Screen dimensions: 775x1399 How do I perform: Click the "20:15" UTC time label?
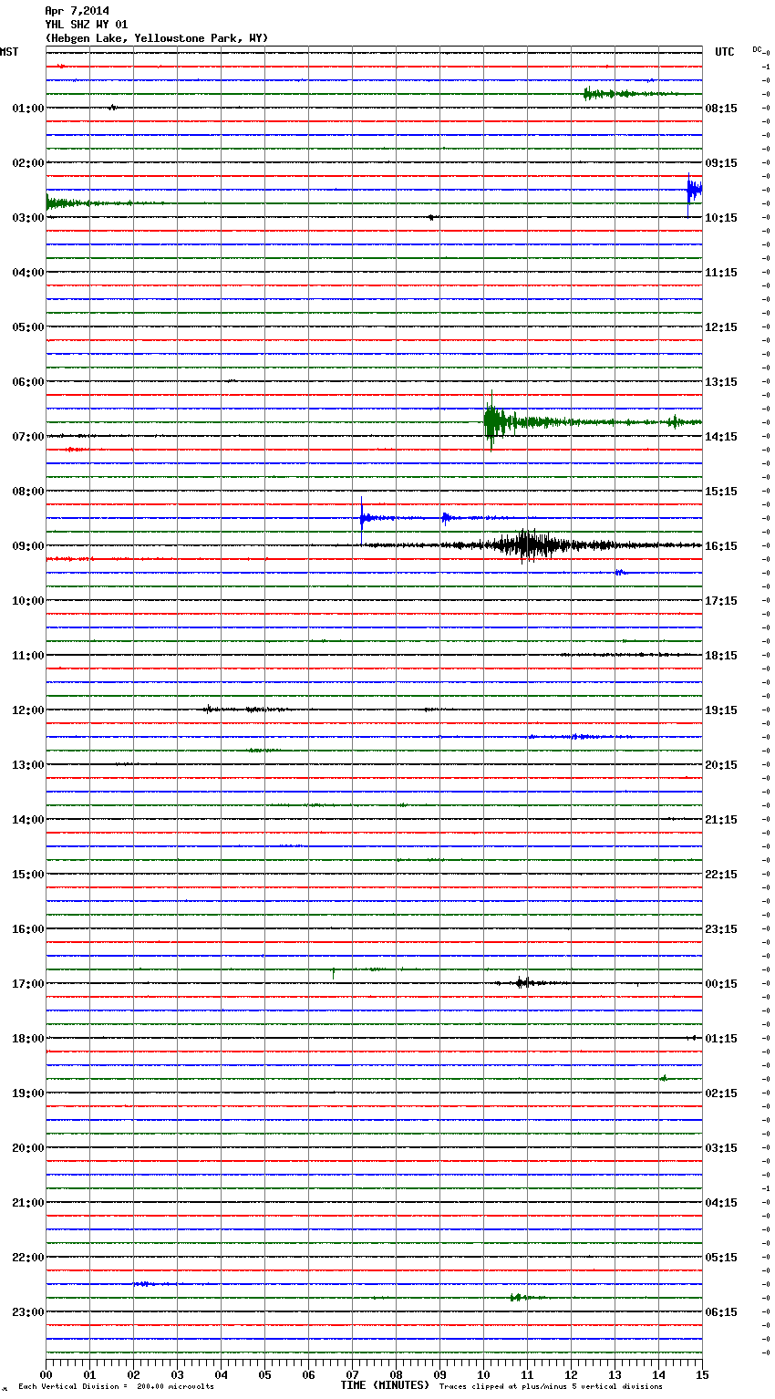click(721, 765)
